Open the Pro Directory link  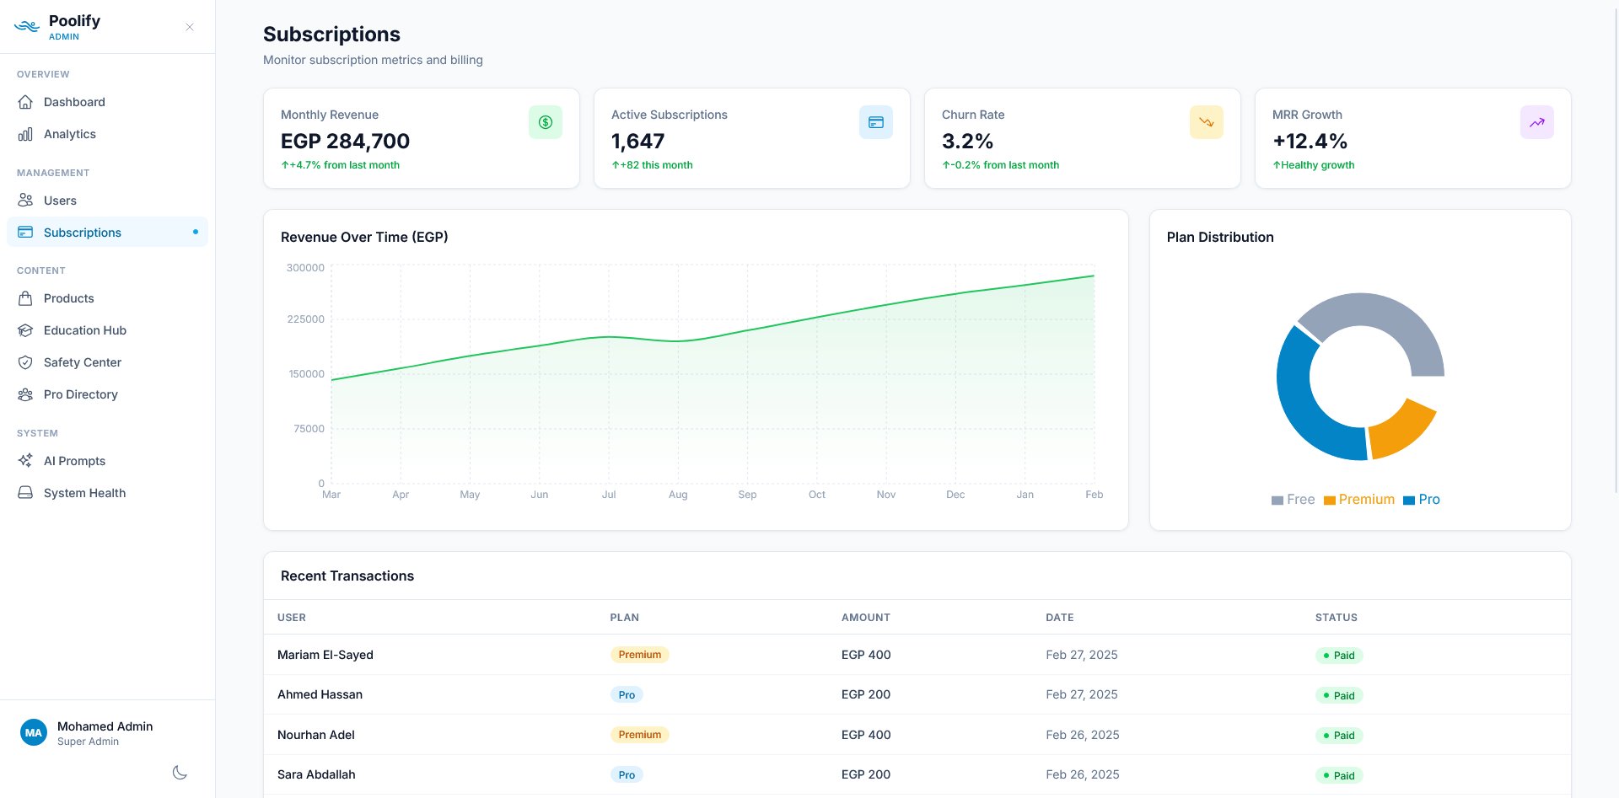click(107, 394)
